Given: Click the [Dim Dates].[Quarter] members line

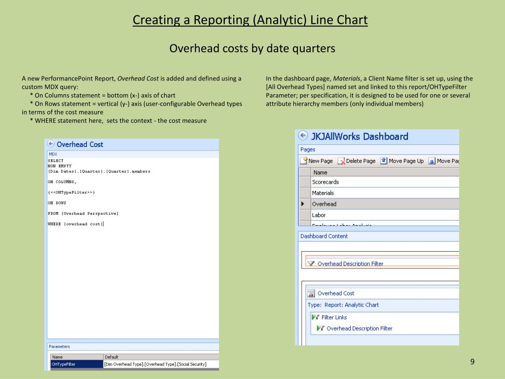Looking at the screenshot, I should point(99,171).
